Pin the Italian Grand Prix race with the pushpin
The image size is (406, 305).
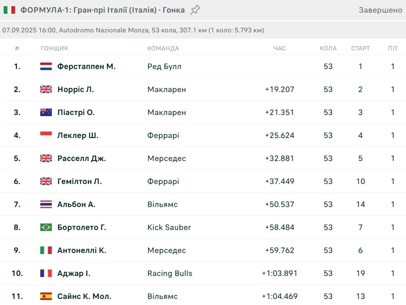195,10
